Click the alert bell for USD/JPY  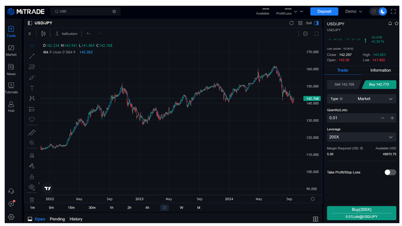click(x=390, y=24)
